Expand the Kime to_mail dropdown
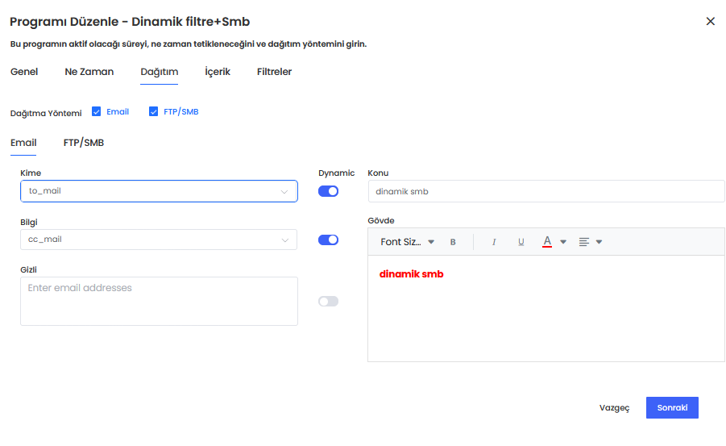The image size is (726, 446). [x=284, y=191]
